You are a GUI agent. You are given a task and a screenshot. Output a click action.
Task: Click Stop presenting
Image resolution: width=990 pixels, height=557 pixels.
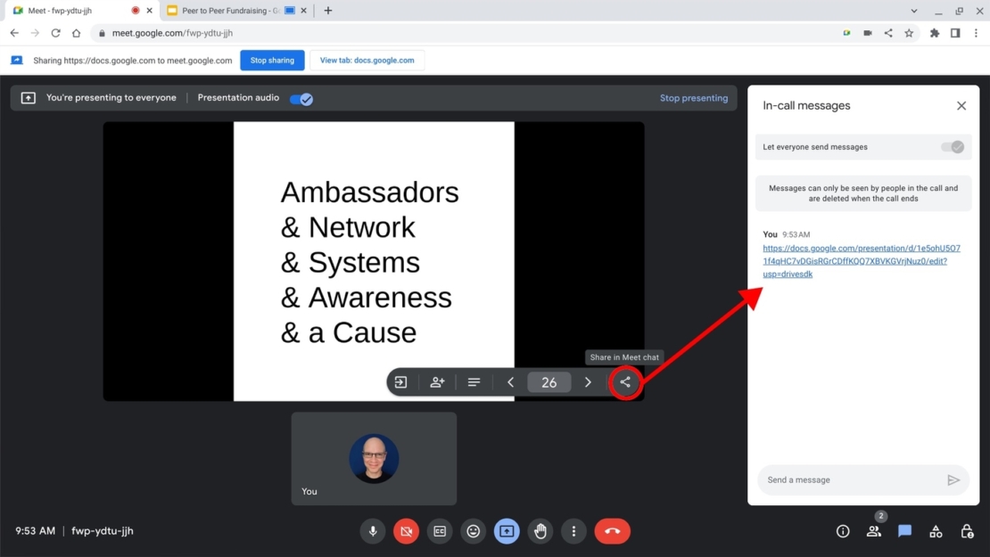(x=694, y=98)
